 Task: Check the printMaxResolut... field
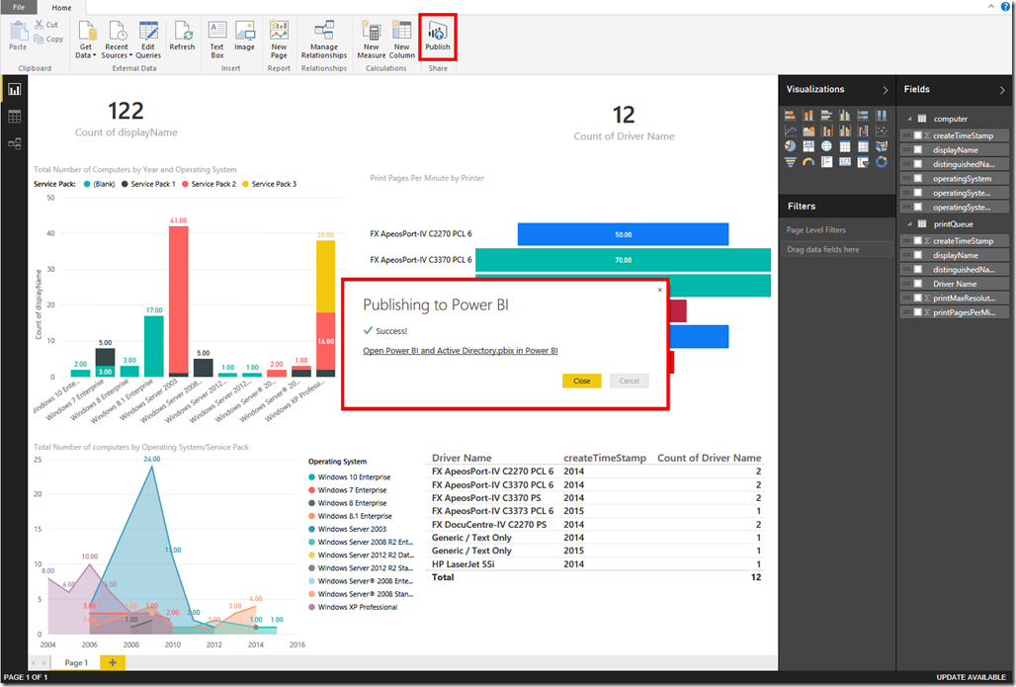917,298
